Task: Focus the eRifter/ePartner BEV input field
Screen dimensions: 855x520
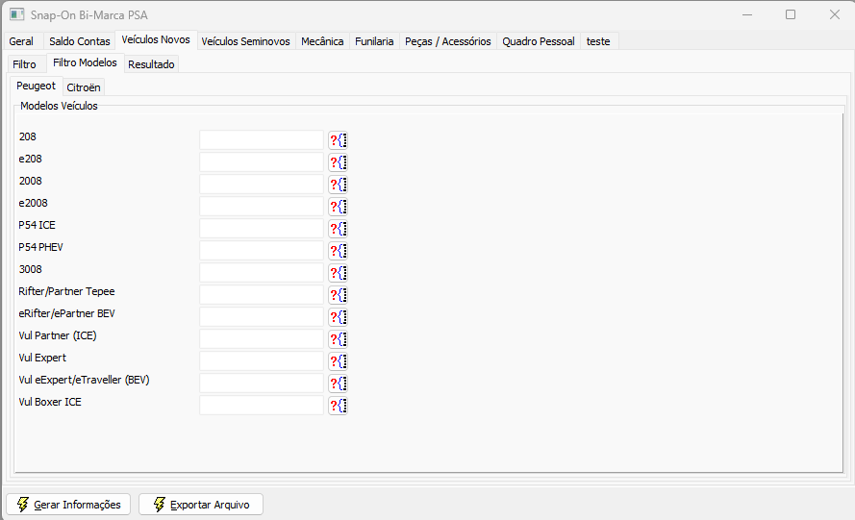Action: 262,316
